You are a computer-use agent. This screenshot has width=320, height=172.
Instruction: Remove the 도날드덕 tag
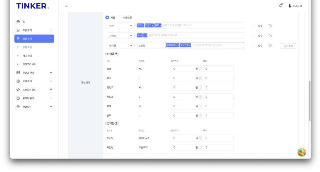pyautogui.click(x=190, y=45)
